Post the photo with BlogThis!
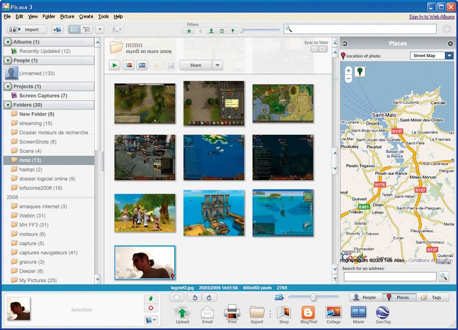Image resolution: width=458 pixels, height=330 pixels. [x=309, y=315]
